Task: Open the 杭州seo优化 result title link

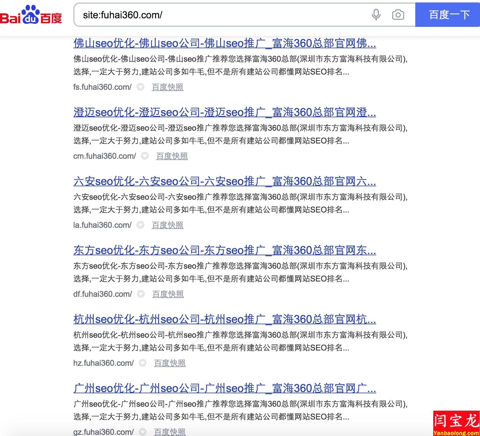Action: click(224, 319)
